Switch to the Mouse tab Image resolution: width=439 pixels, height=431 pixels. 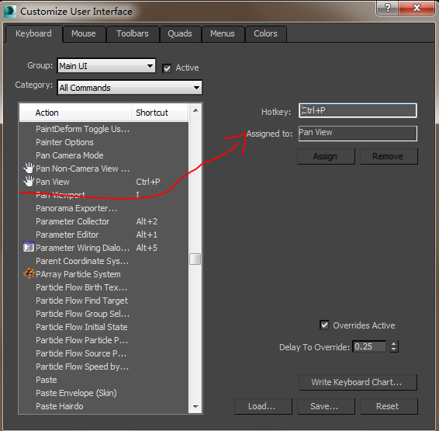pyautogui.click(x=84, y=33)
